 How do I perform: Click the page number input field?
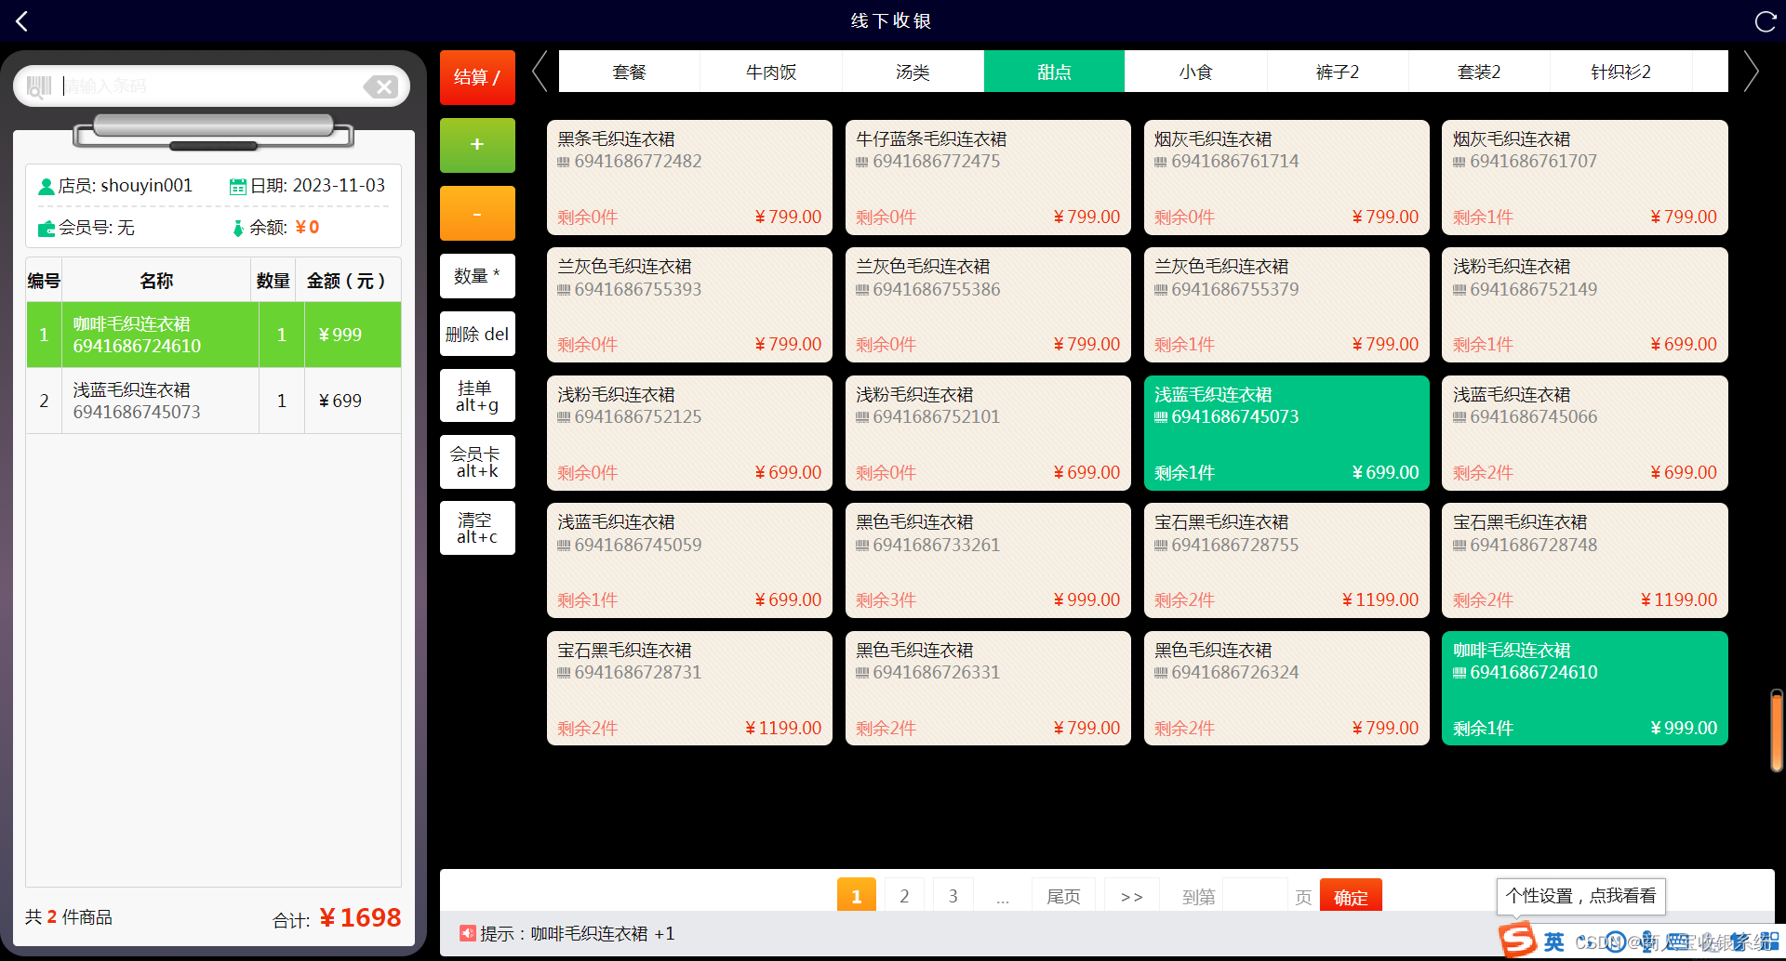1255,895
